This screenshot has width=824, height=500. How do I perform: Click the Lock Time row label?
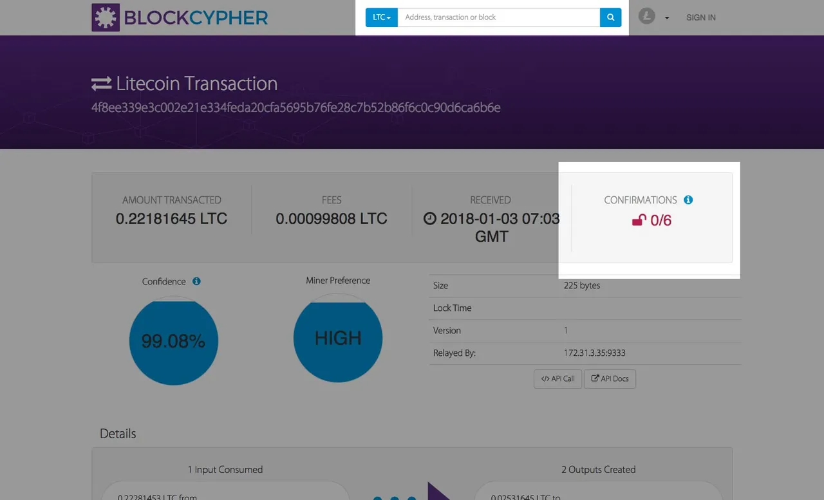452,308
